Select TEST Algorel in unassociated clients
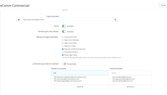 [67, 81]
